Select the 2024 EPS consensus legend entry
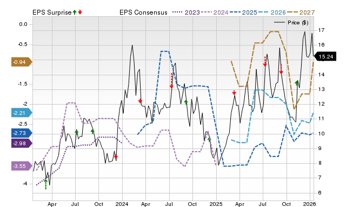Viewport: 346px width, 207px height. click(x=215, y=12)
